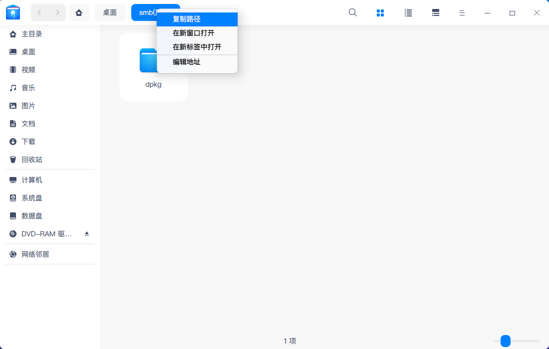Click the file manager app logo
The height and width of the screenshot is (349, 549).
coord(13,12)
